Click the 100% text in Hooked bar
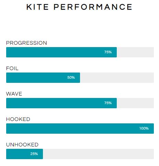 point(144,128)
